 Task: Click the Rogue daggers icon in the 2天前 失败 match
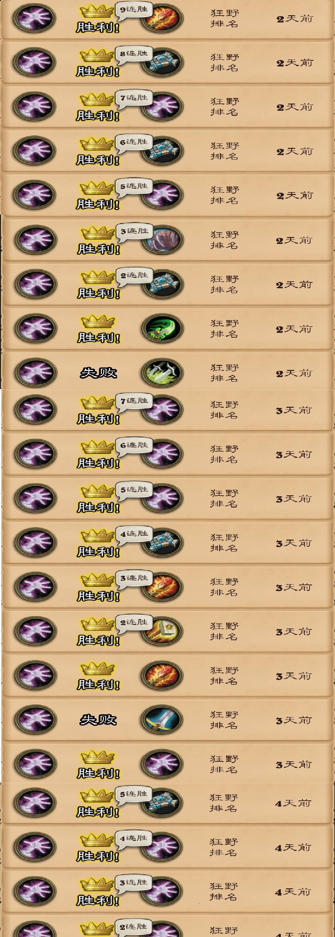coord(162,372)
